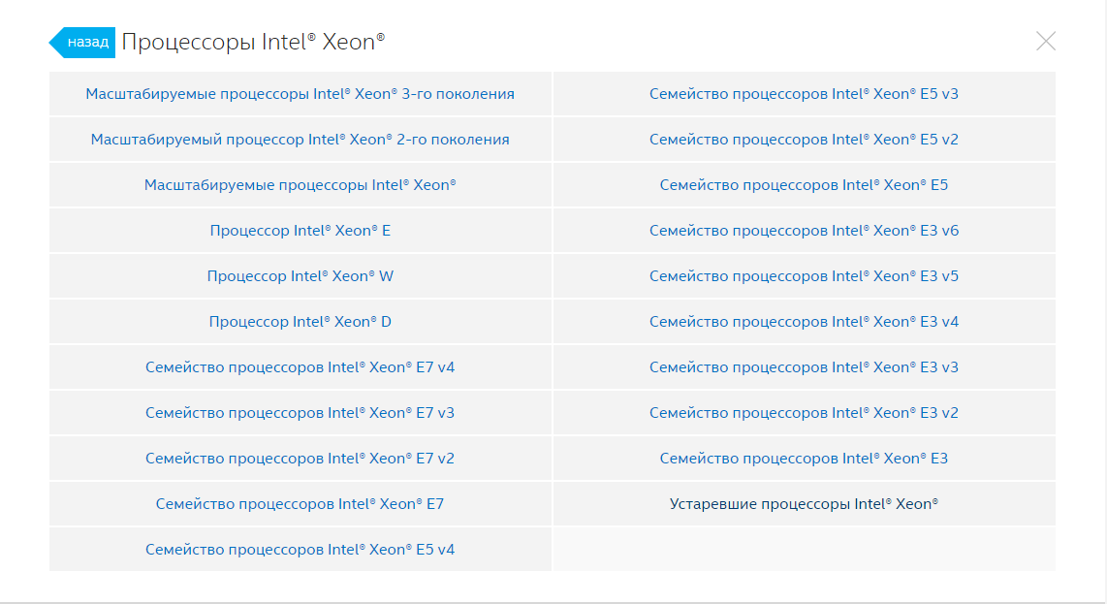1107x604 pixels.
Task: Select Intel Xeon E5 v2 family link
Action: 804,140
